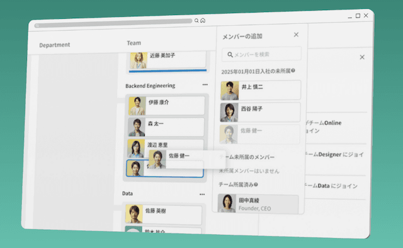
Task: Click avatar photo of 西谷 陽子
Action: click(229, 112)
